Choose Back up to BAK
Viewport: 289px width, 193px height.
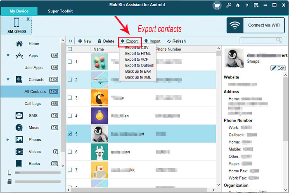point(138,71)
